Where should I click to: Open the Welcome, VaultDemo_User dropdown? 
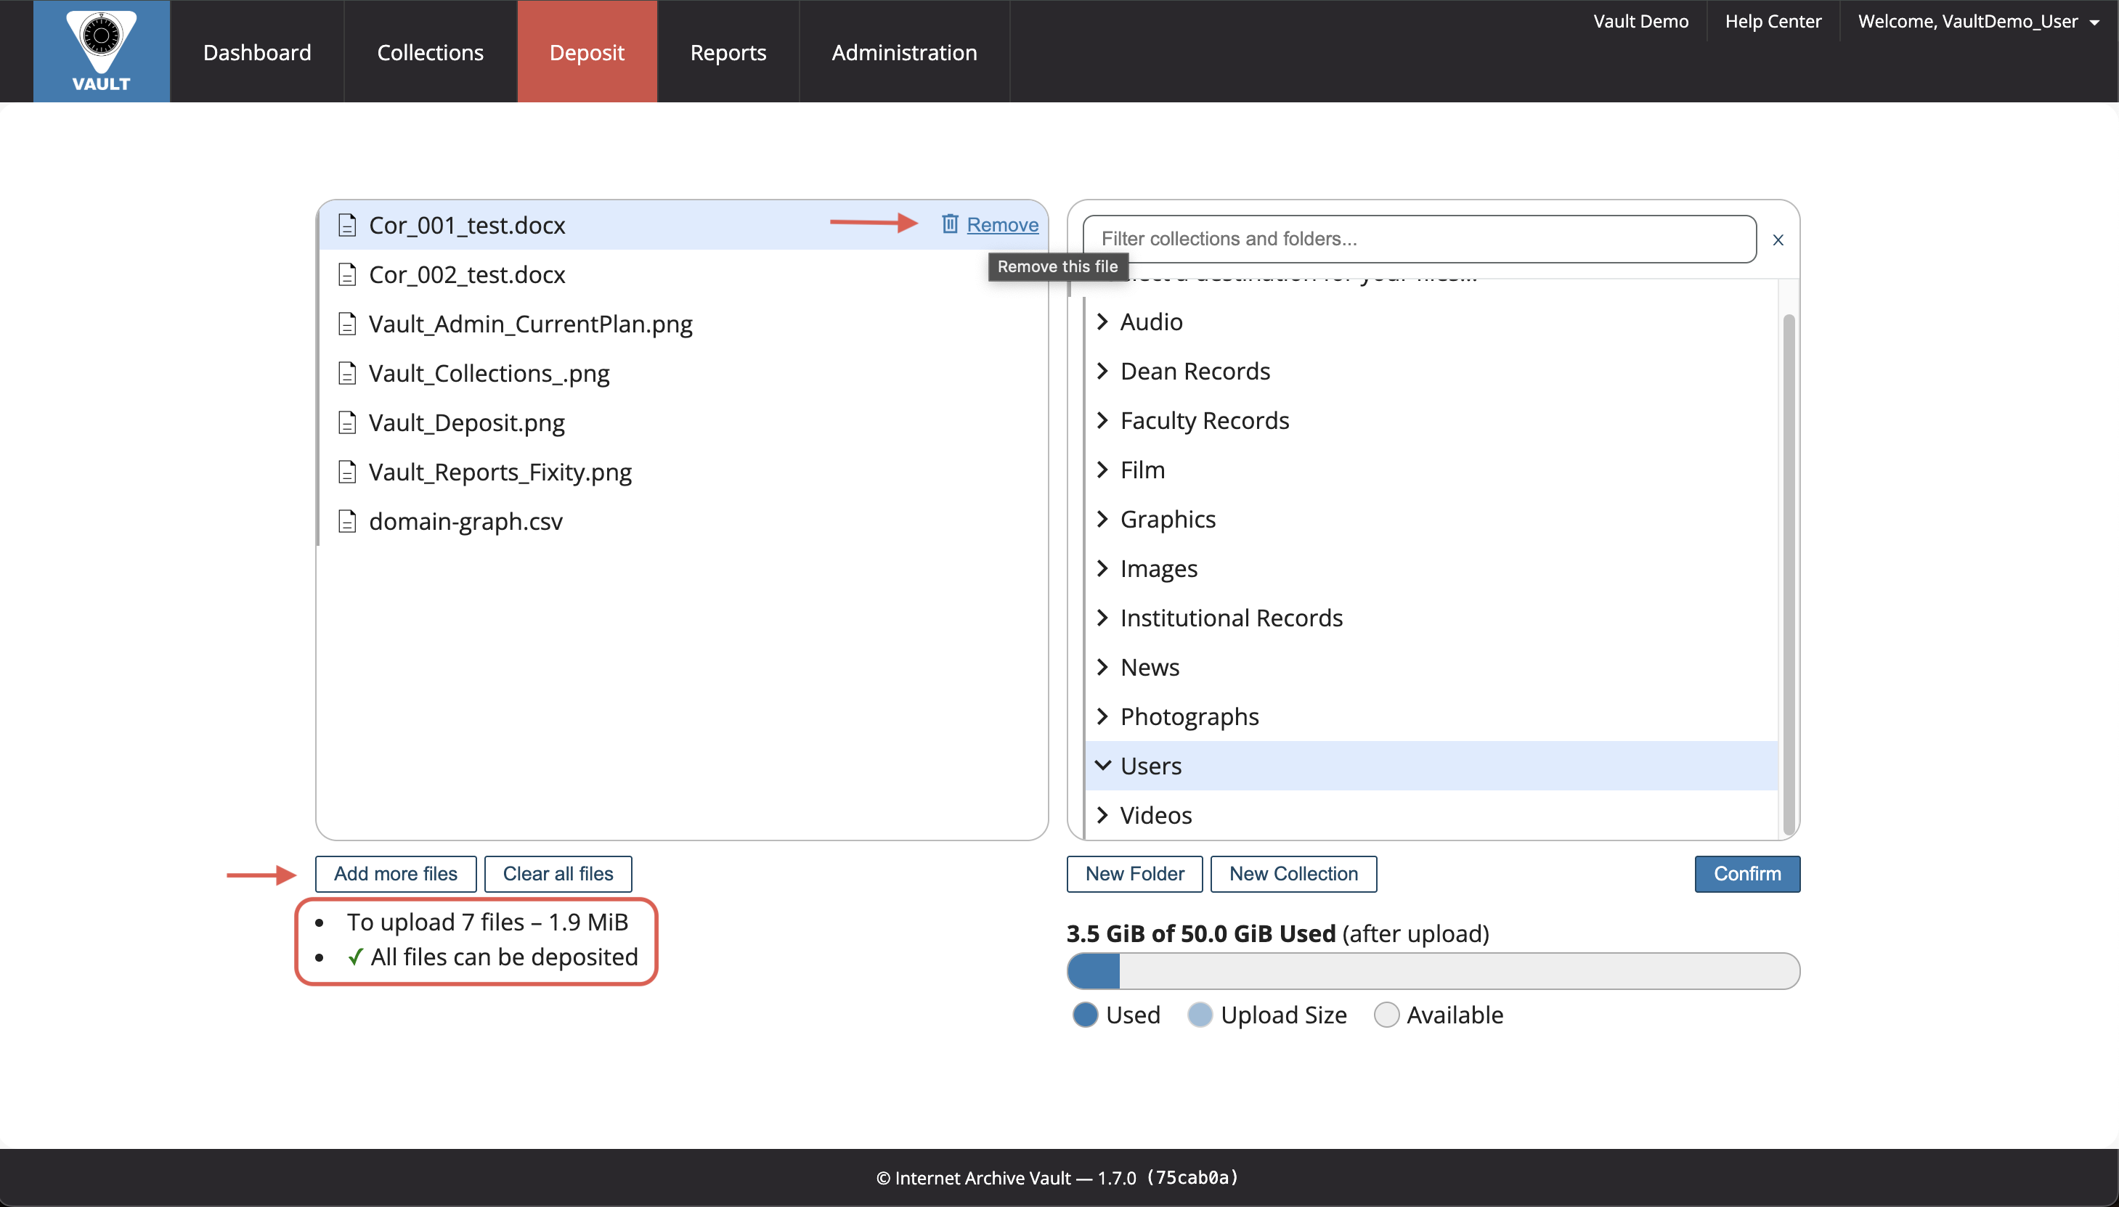1978,22
